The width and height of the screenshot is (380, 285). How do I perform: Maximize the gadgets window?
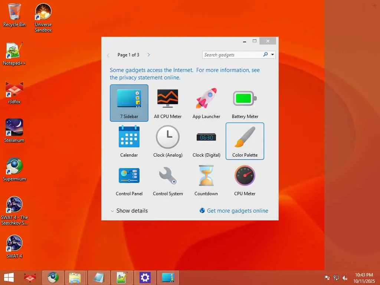coord(255,41)
